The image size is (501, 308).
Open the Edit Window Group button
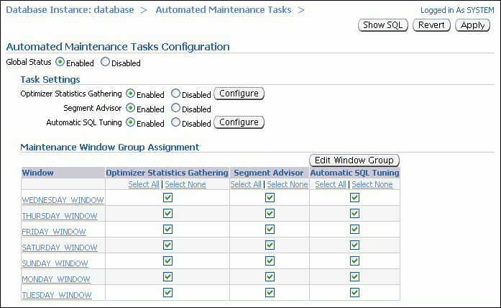coord(354,160)
